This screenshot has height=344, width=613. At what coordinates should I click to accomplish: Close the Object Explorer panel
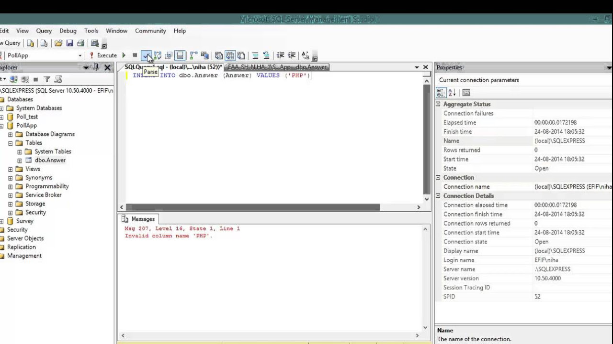coord(108,67)
